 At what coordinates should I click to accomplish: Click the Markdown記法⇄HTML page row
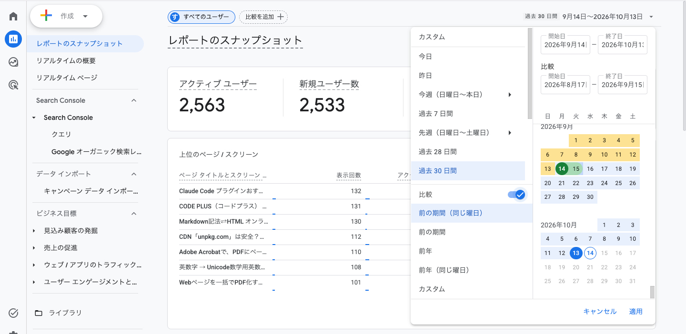223,221
